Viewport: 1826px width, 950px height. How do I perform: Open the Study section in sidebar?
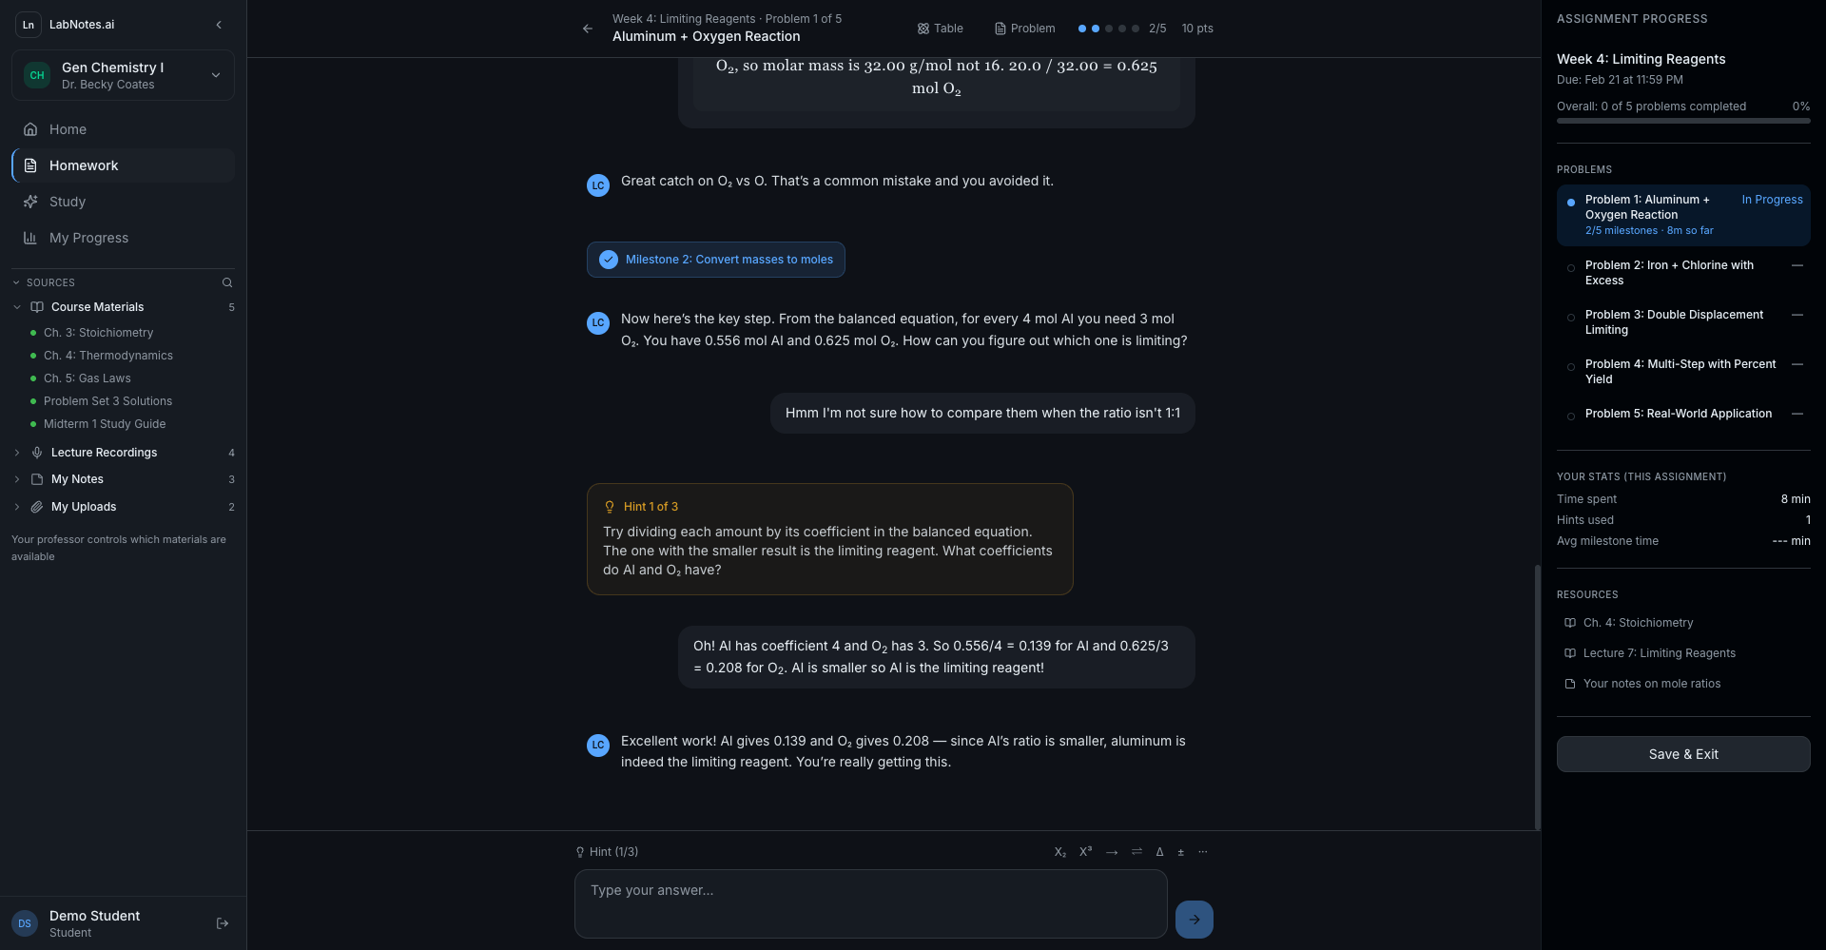pos(68,202)
